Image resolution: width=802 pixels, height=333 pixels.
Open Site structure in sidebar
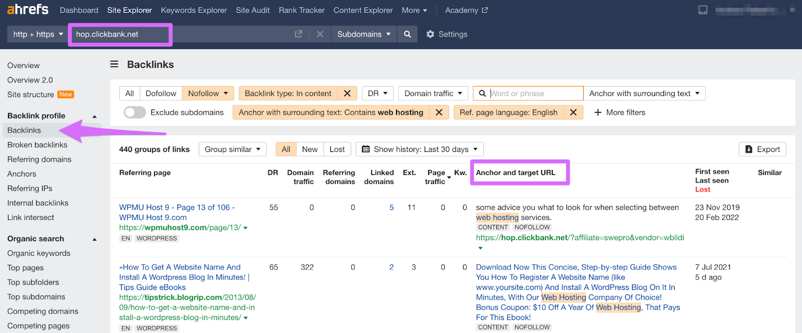[x=31, y=94]
